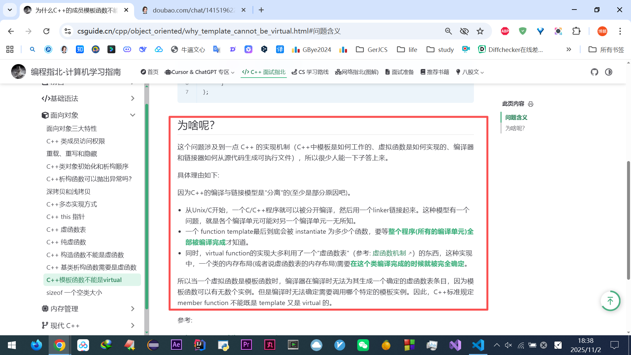Follow the 虚函数机制 reference link
631x355 pixels.
click(389, 253)
